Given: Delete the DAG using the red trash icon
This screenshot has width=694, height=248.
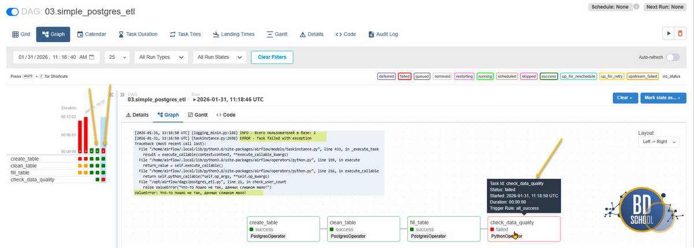Looking at the screenshot, I should pyautogui.click(x=680, y=34).
